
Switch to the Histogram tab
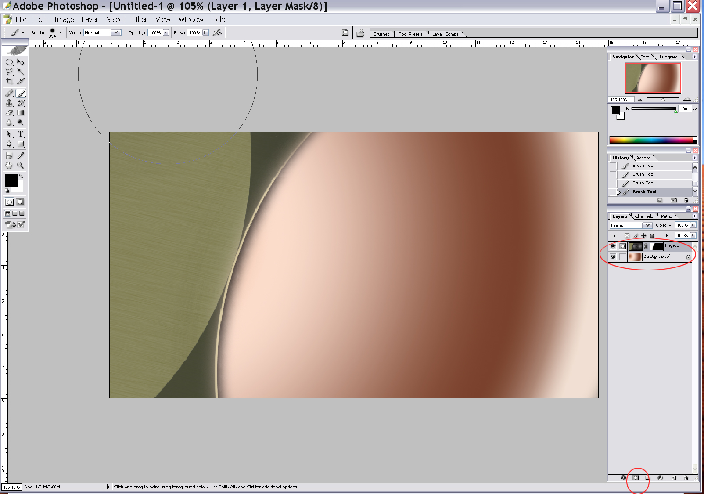667,57
